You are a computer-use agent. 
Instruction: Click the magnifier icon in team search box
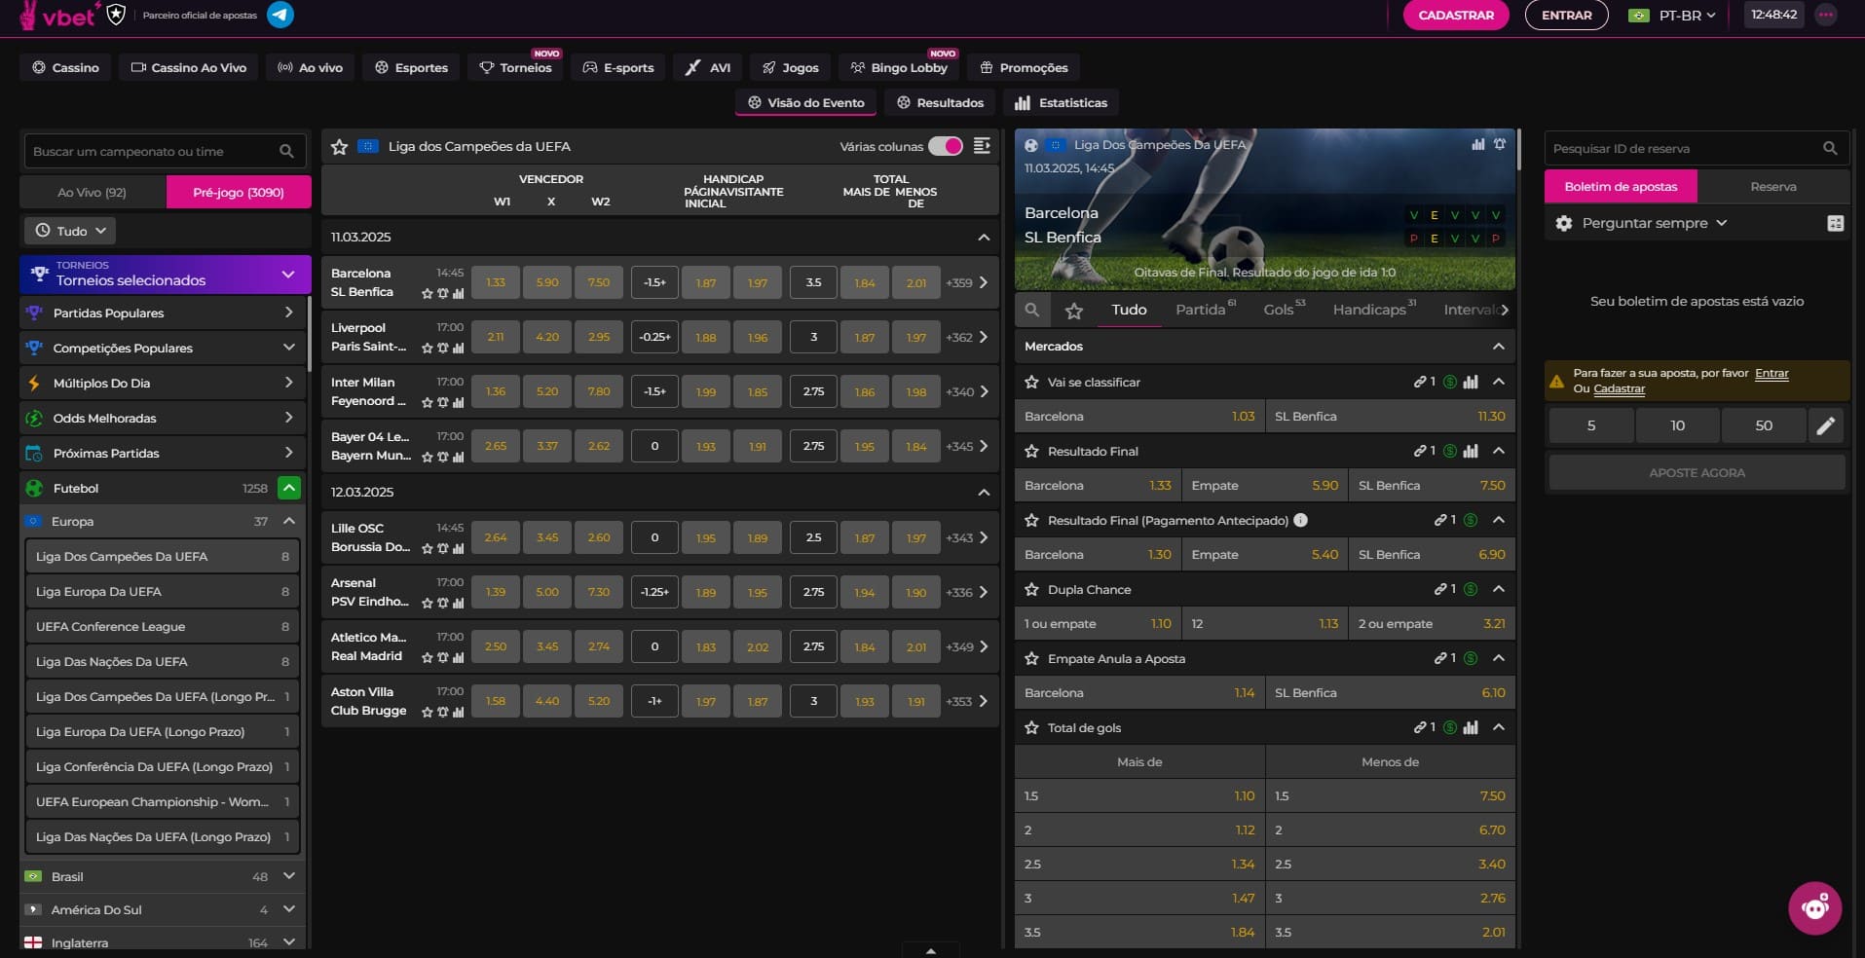point(286,151)
